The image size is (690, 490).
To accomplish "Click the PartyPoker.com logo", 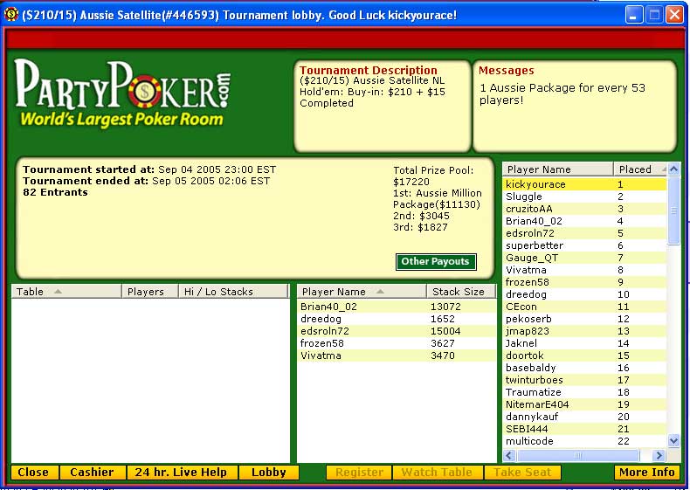I will coord(122,93).
